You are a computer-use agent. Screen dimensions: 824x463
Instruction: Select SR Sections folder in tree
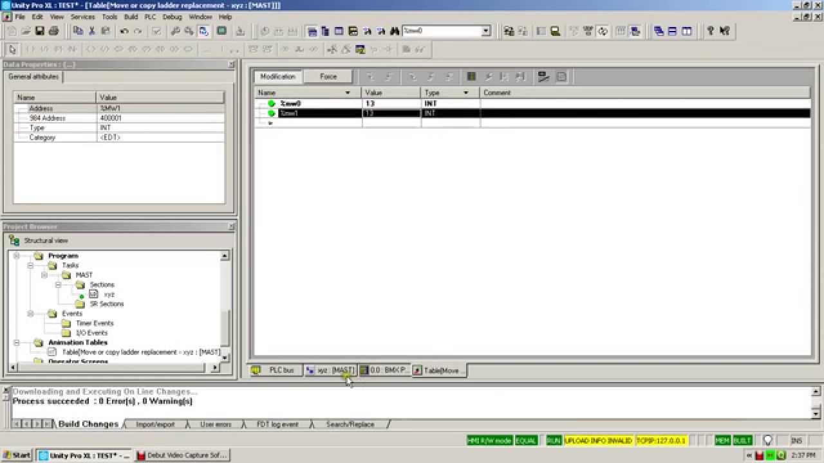[x=106, y=304]
